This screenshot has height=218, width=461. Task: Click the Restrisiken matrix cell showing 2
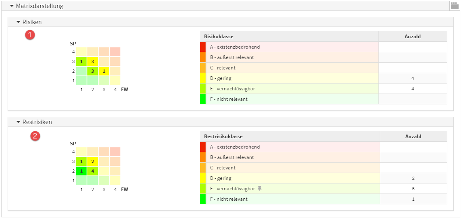[93, 161]
